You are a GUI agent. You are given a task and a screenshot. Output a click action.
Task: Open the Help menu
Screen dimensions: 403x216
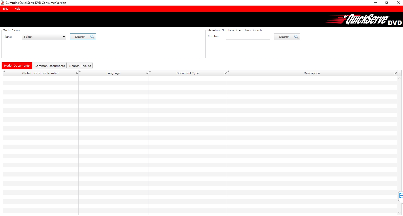pos(17,9)
